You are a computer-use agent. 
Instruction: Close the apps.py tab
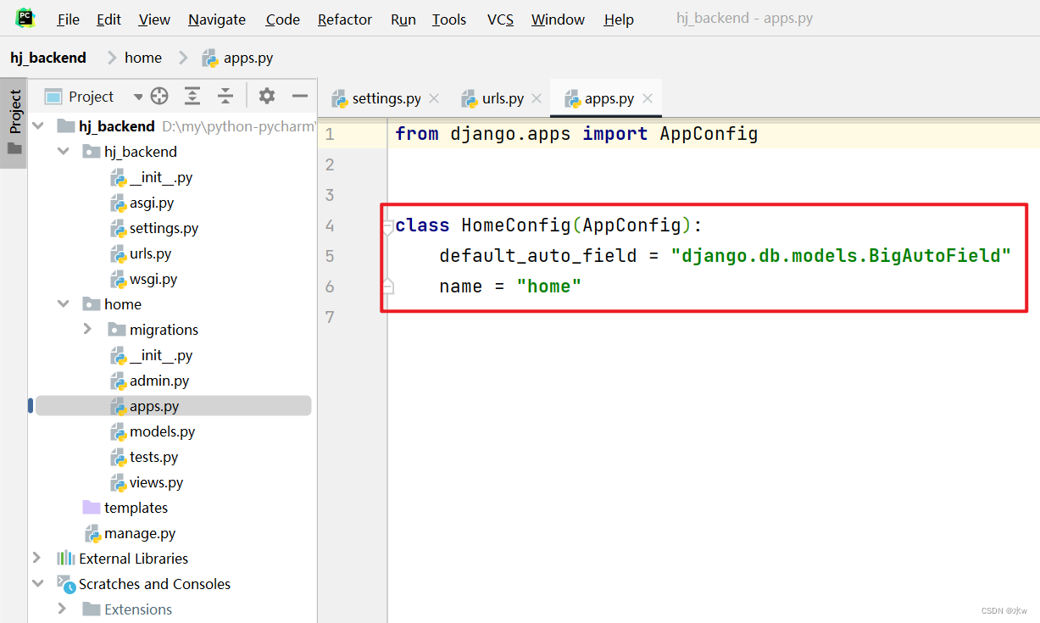[x=648, y=98]
